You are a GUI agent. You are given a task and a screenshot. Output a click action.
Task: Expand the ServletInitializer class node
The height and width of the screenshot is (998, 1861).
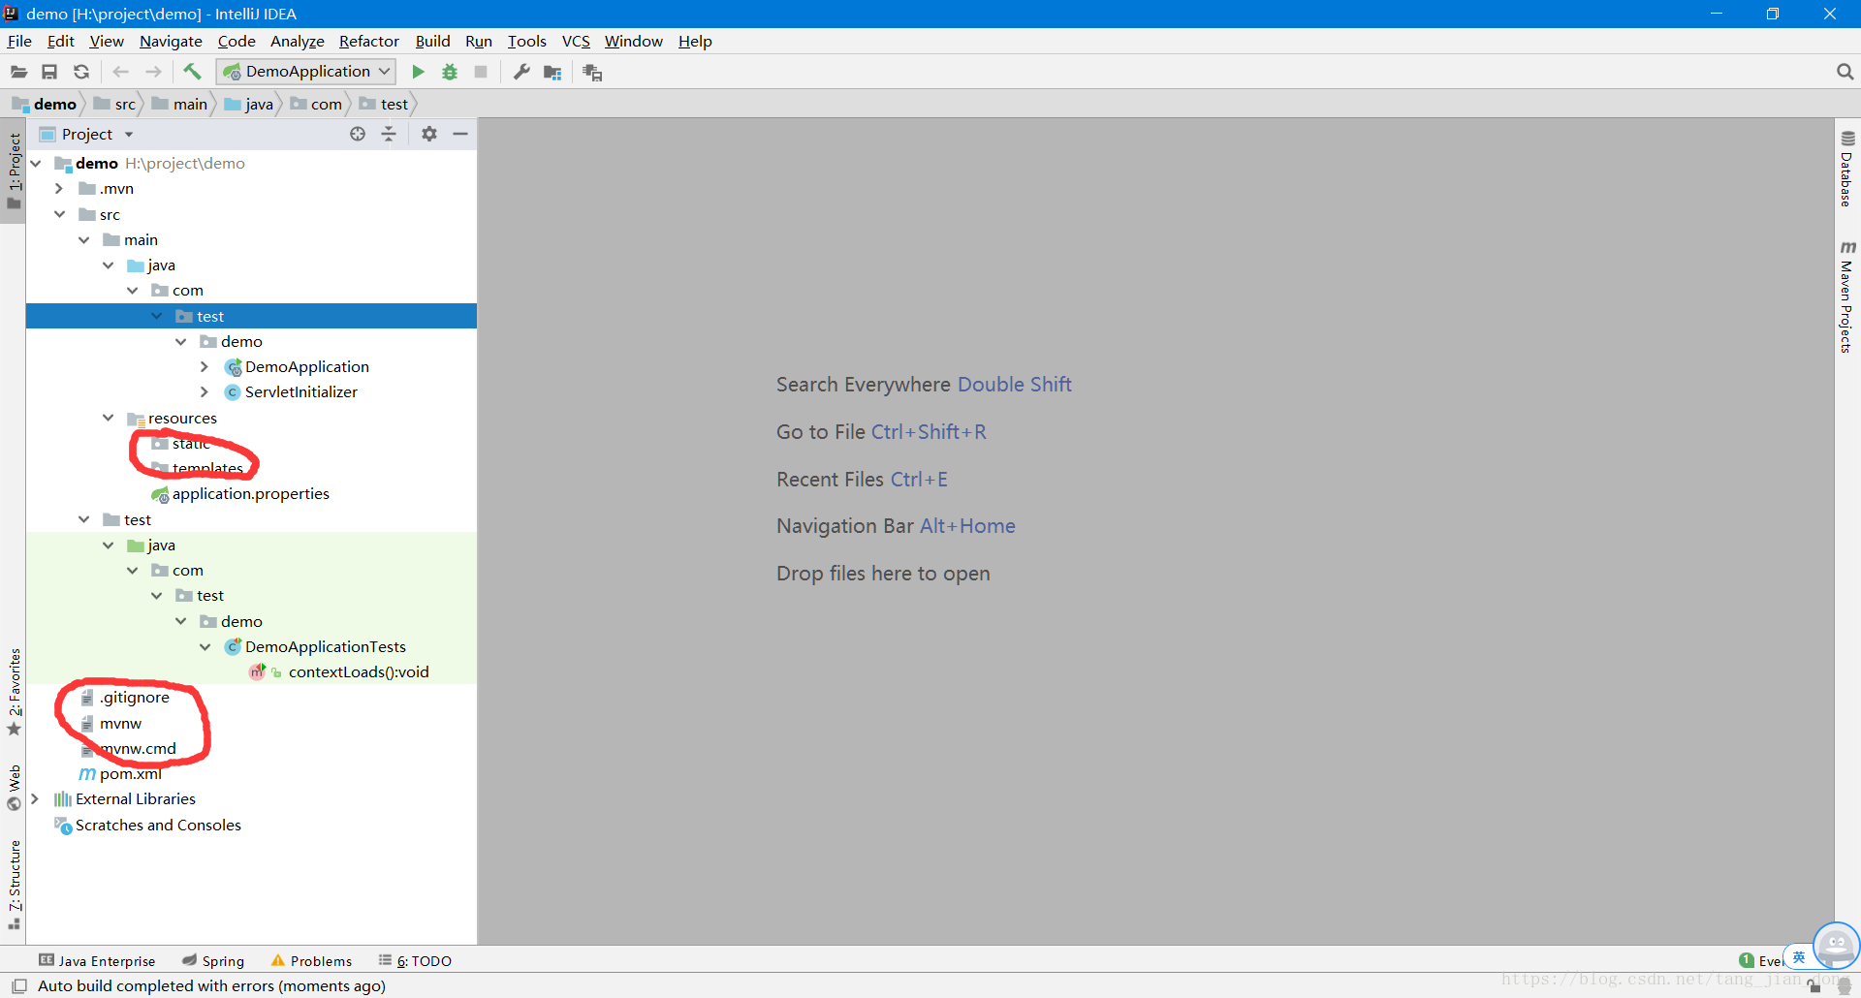(205, 391)
